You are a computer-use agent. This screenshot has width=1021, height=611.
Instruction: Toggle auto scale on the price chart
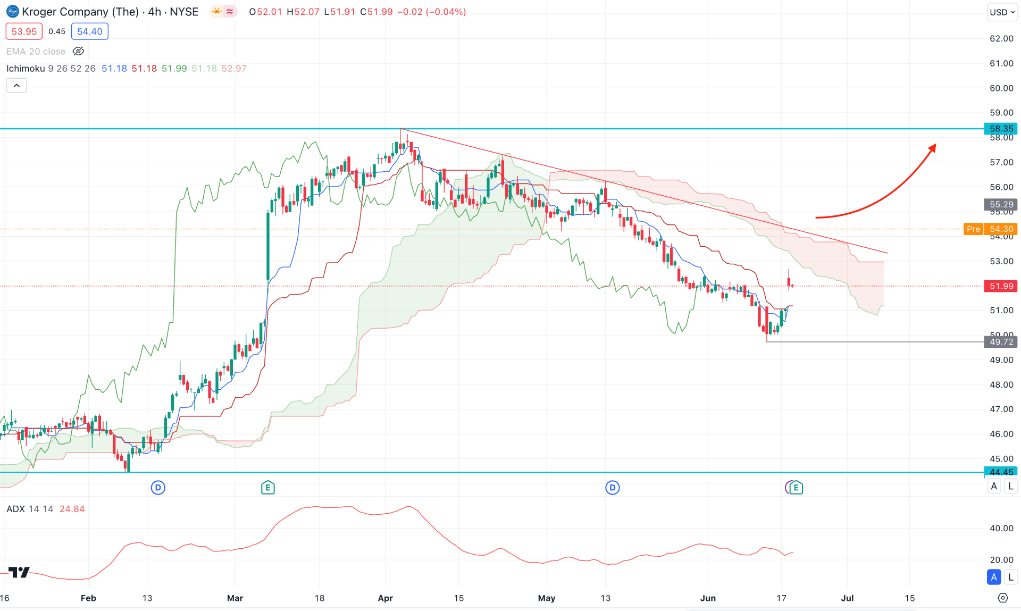click(x=994, y=486)
